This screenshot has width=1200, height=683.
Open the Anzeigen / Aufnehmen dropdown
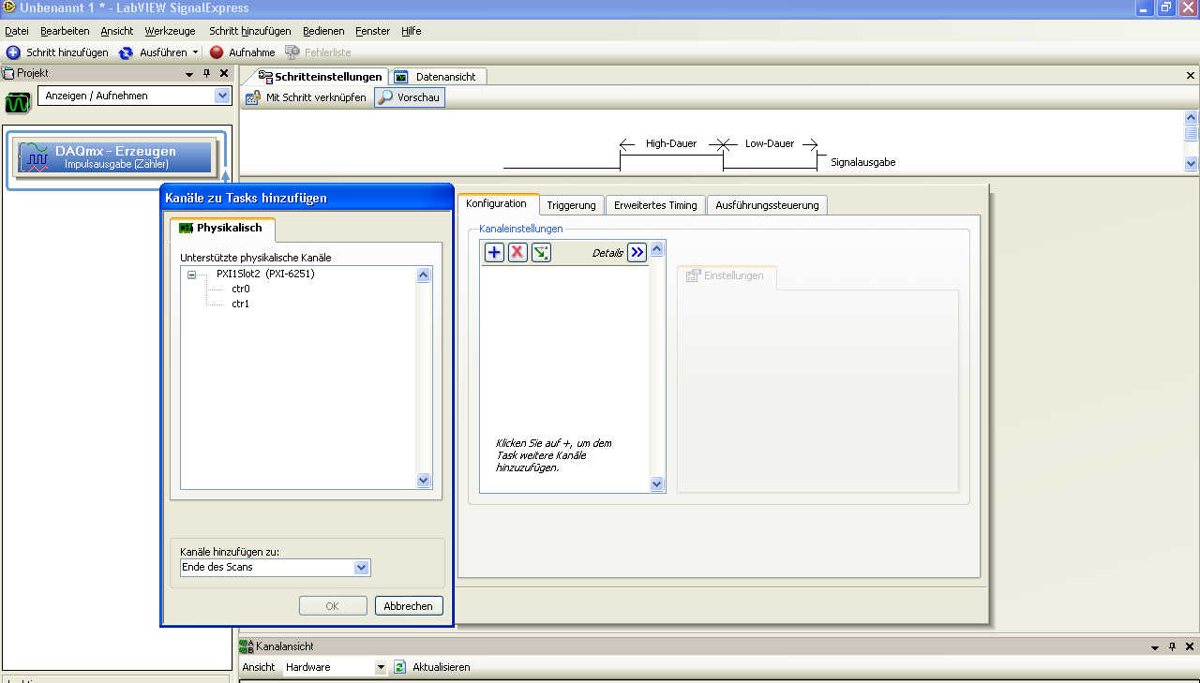[x=222, y=96]
